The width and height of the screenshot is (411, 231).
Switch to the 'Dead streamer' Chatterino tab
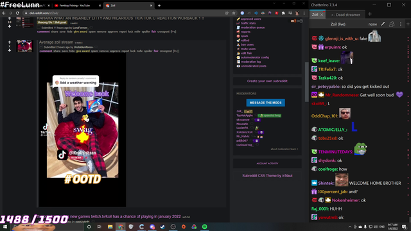(x=345, y=15)
